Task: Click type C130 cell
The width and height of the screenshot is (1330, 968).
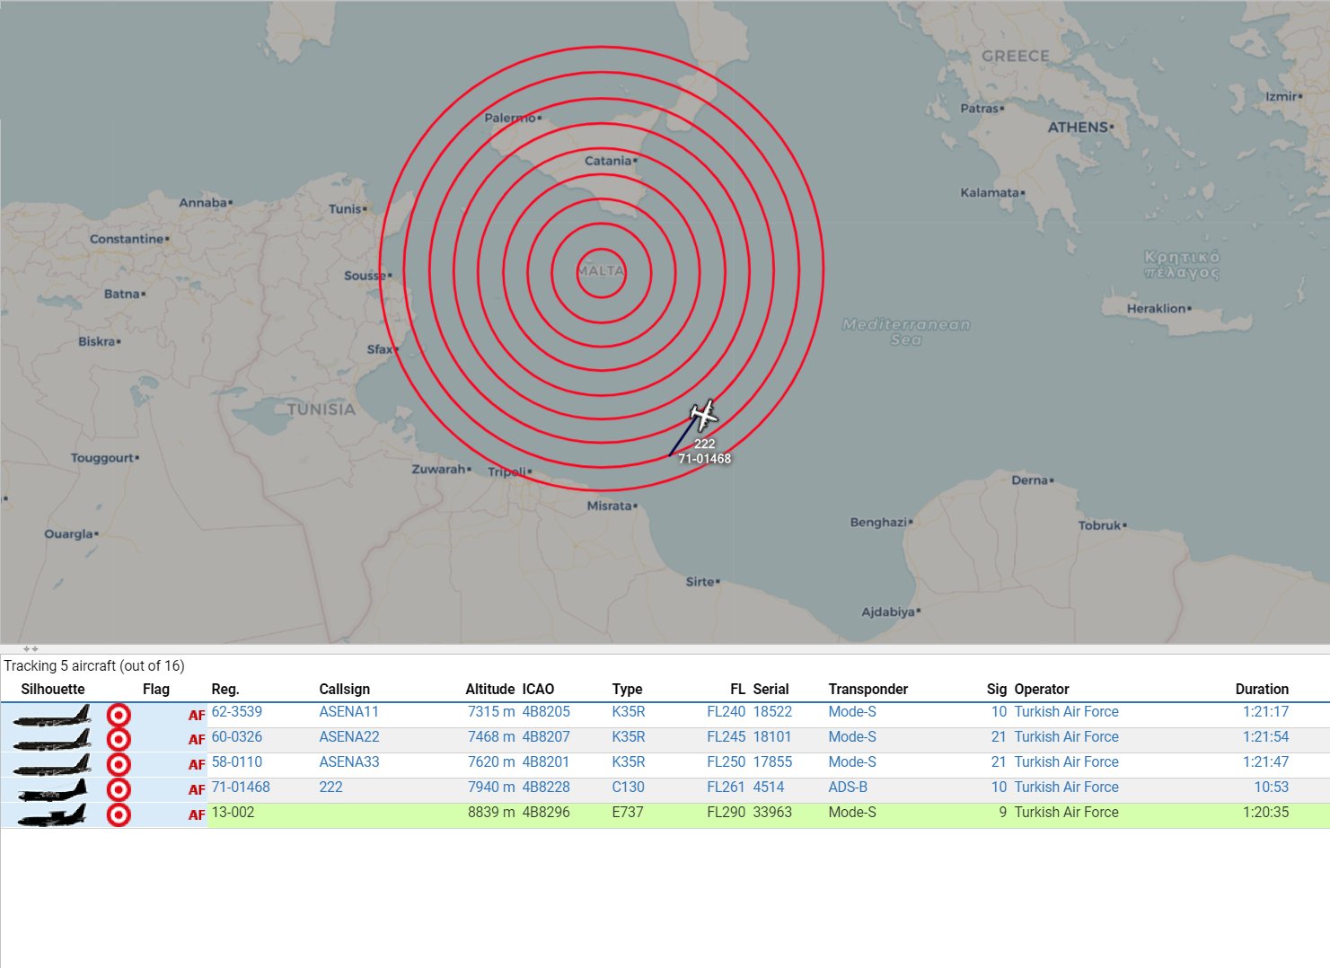Action: point(629,787)
